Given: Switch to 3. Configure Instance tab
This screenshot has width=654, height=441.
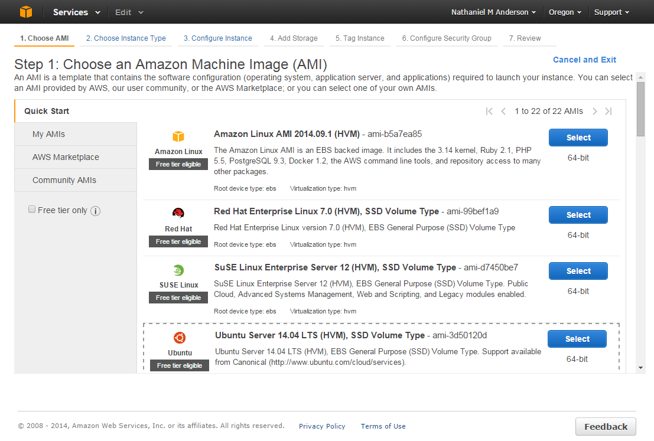Looking at the screenshot, I should pos(218,38).
